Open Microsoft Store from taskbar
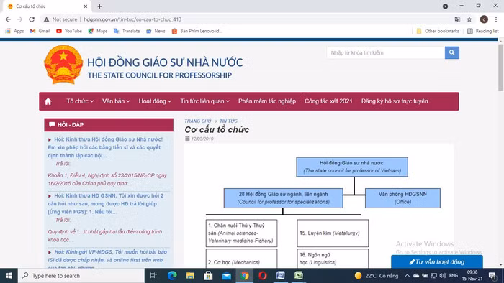The height and width of the screenshot is (283, 504). click(x=208, y=276)
